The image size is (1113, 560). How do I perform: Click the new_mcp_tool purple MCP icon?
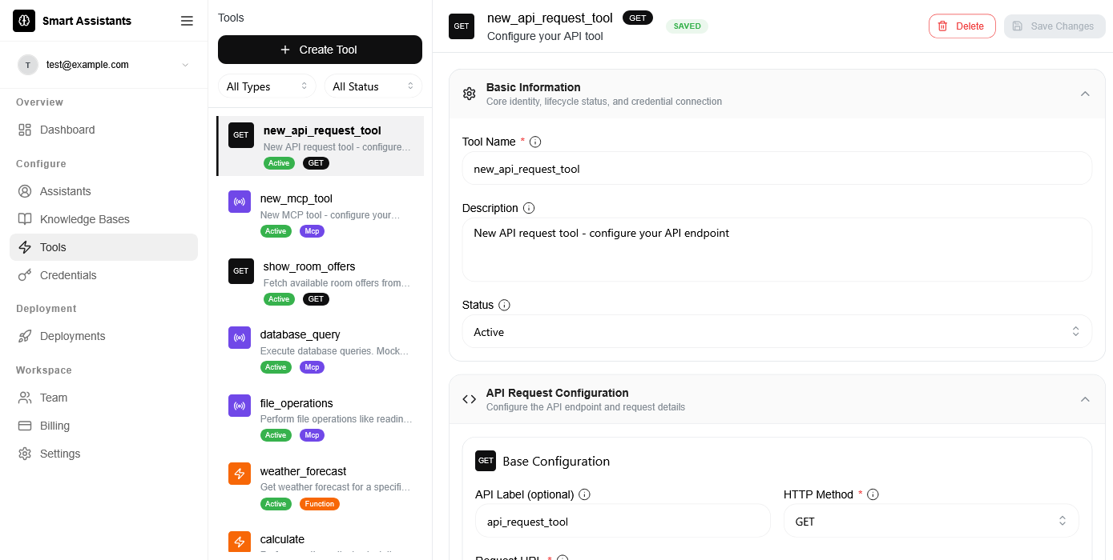pos(240,202)
